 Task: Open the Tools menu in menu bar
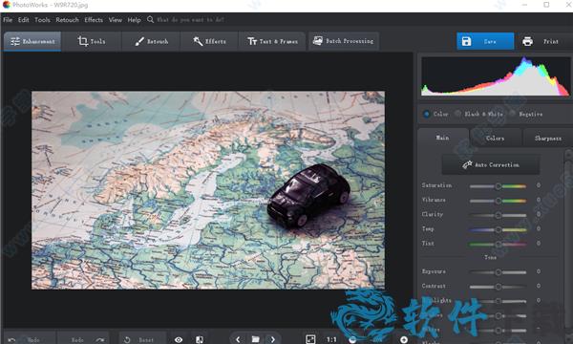point(42,20)
